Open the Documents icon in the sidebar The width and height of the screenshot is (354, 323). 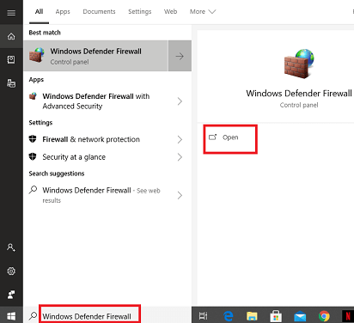[11, 83]
